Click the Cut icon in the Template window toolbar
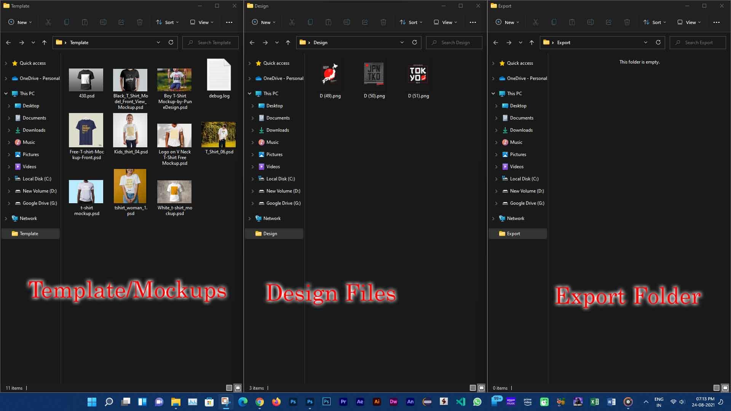731x411 pixels. pos(48,22)
